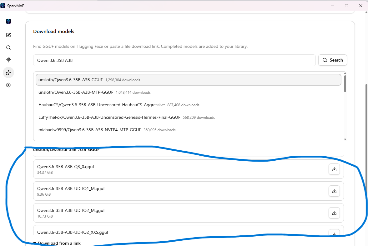Click the SparkMoE logo in the sidebar

(x=8, y=21)
